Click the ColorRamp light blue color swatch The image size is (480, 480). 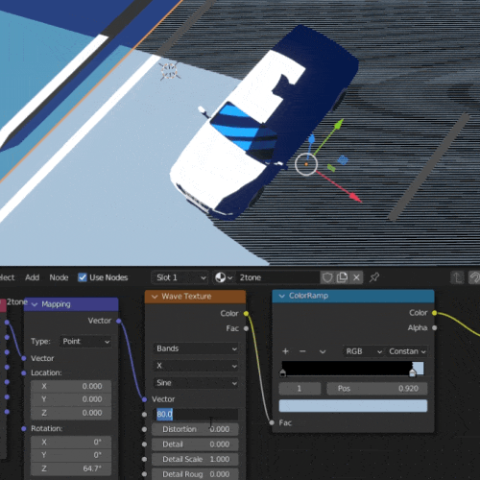(x=353, y=405)
